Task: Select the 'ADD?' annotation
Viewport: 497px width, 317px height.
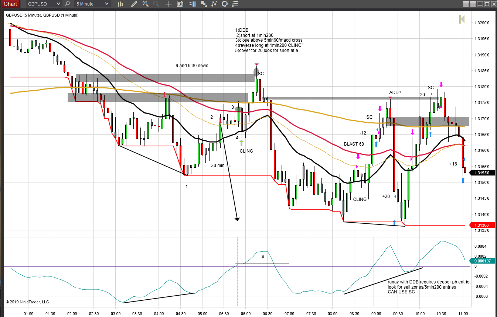Action: (395, 93)
